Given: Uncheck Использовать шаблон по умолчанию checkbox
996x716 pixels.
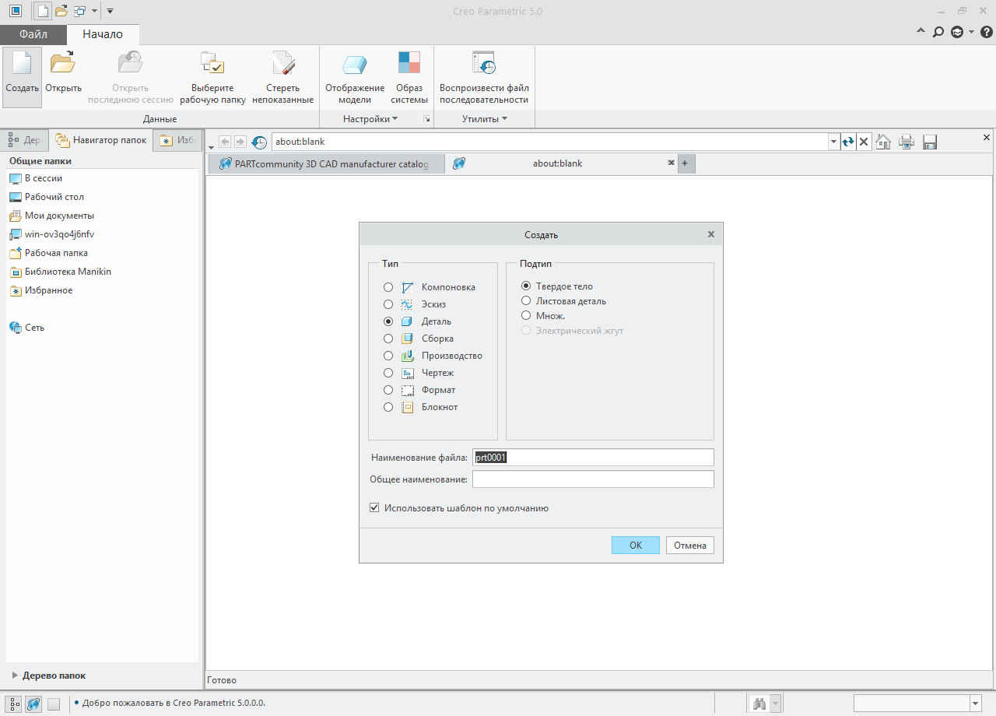Looking at the screenshot, I should click(x=375, y=508).
